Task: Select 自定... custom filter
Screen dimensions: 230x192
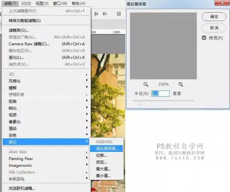Action: [106, 162]
